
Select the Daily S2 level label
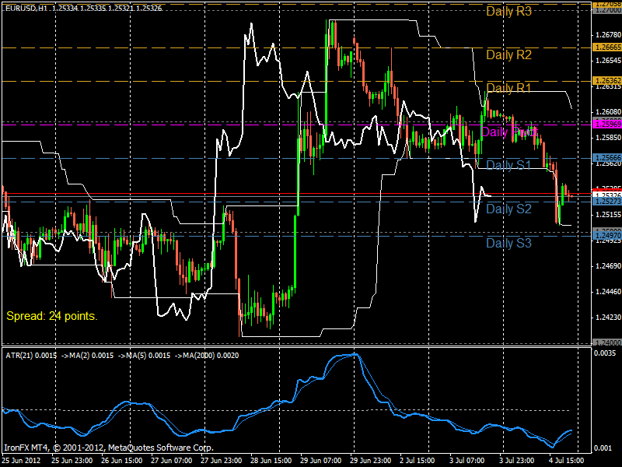[x=508, y=209]
